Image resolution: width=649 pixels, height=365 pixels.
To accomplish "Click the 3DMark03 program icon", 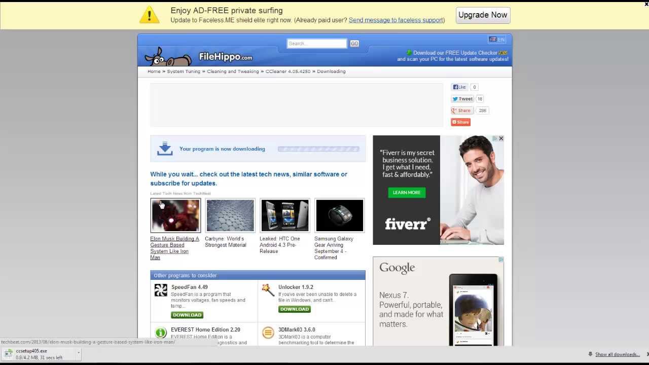I will coord(268,333).
